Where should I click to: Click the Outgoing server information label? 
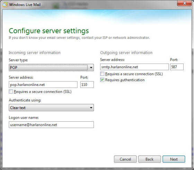click(126, 53)
